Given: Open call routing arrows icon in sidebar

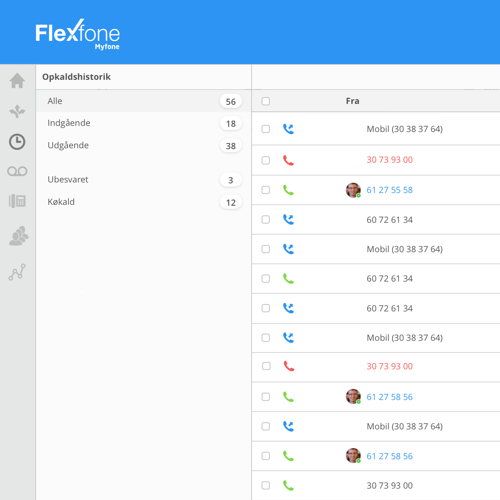Looking at the screenshot, I should tap(17, 111).
